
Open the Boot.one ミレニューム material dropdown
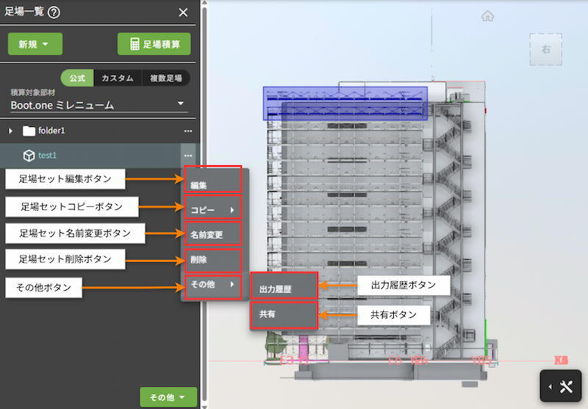(x=98, y=105)
